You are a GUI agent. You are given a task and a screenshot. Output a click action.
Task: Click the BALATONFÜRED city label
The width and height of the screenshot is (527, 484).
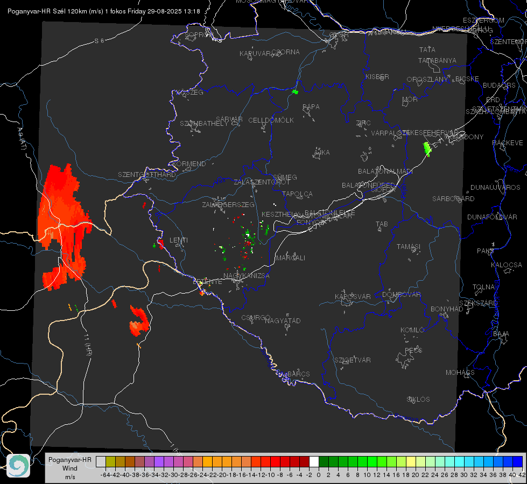pyautogui.click(x=368, y=186)
